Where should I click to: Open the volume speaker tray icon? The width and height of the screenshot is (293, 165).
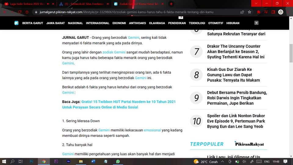click(244, 162)
